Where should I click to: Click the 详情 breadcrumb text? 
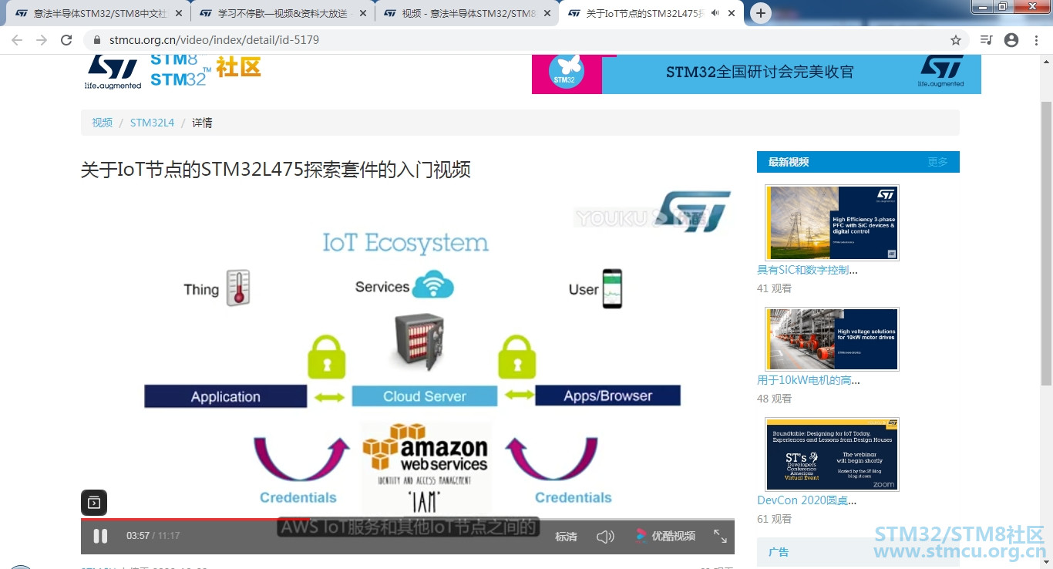click(x=202, y=123)
